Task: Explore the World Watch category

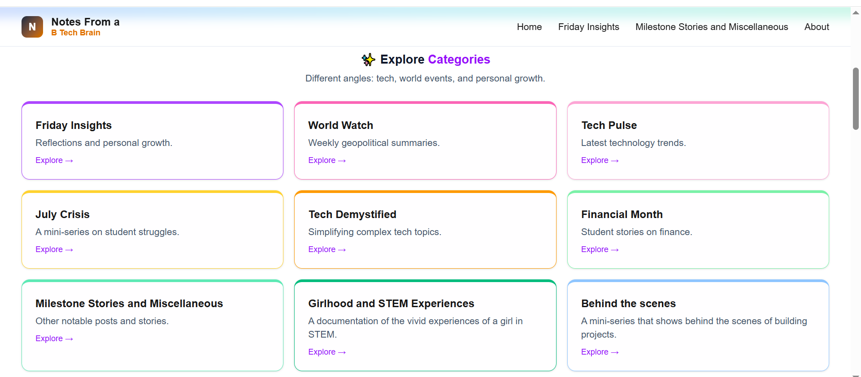Action: (327, 160)
